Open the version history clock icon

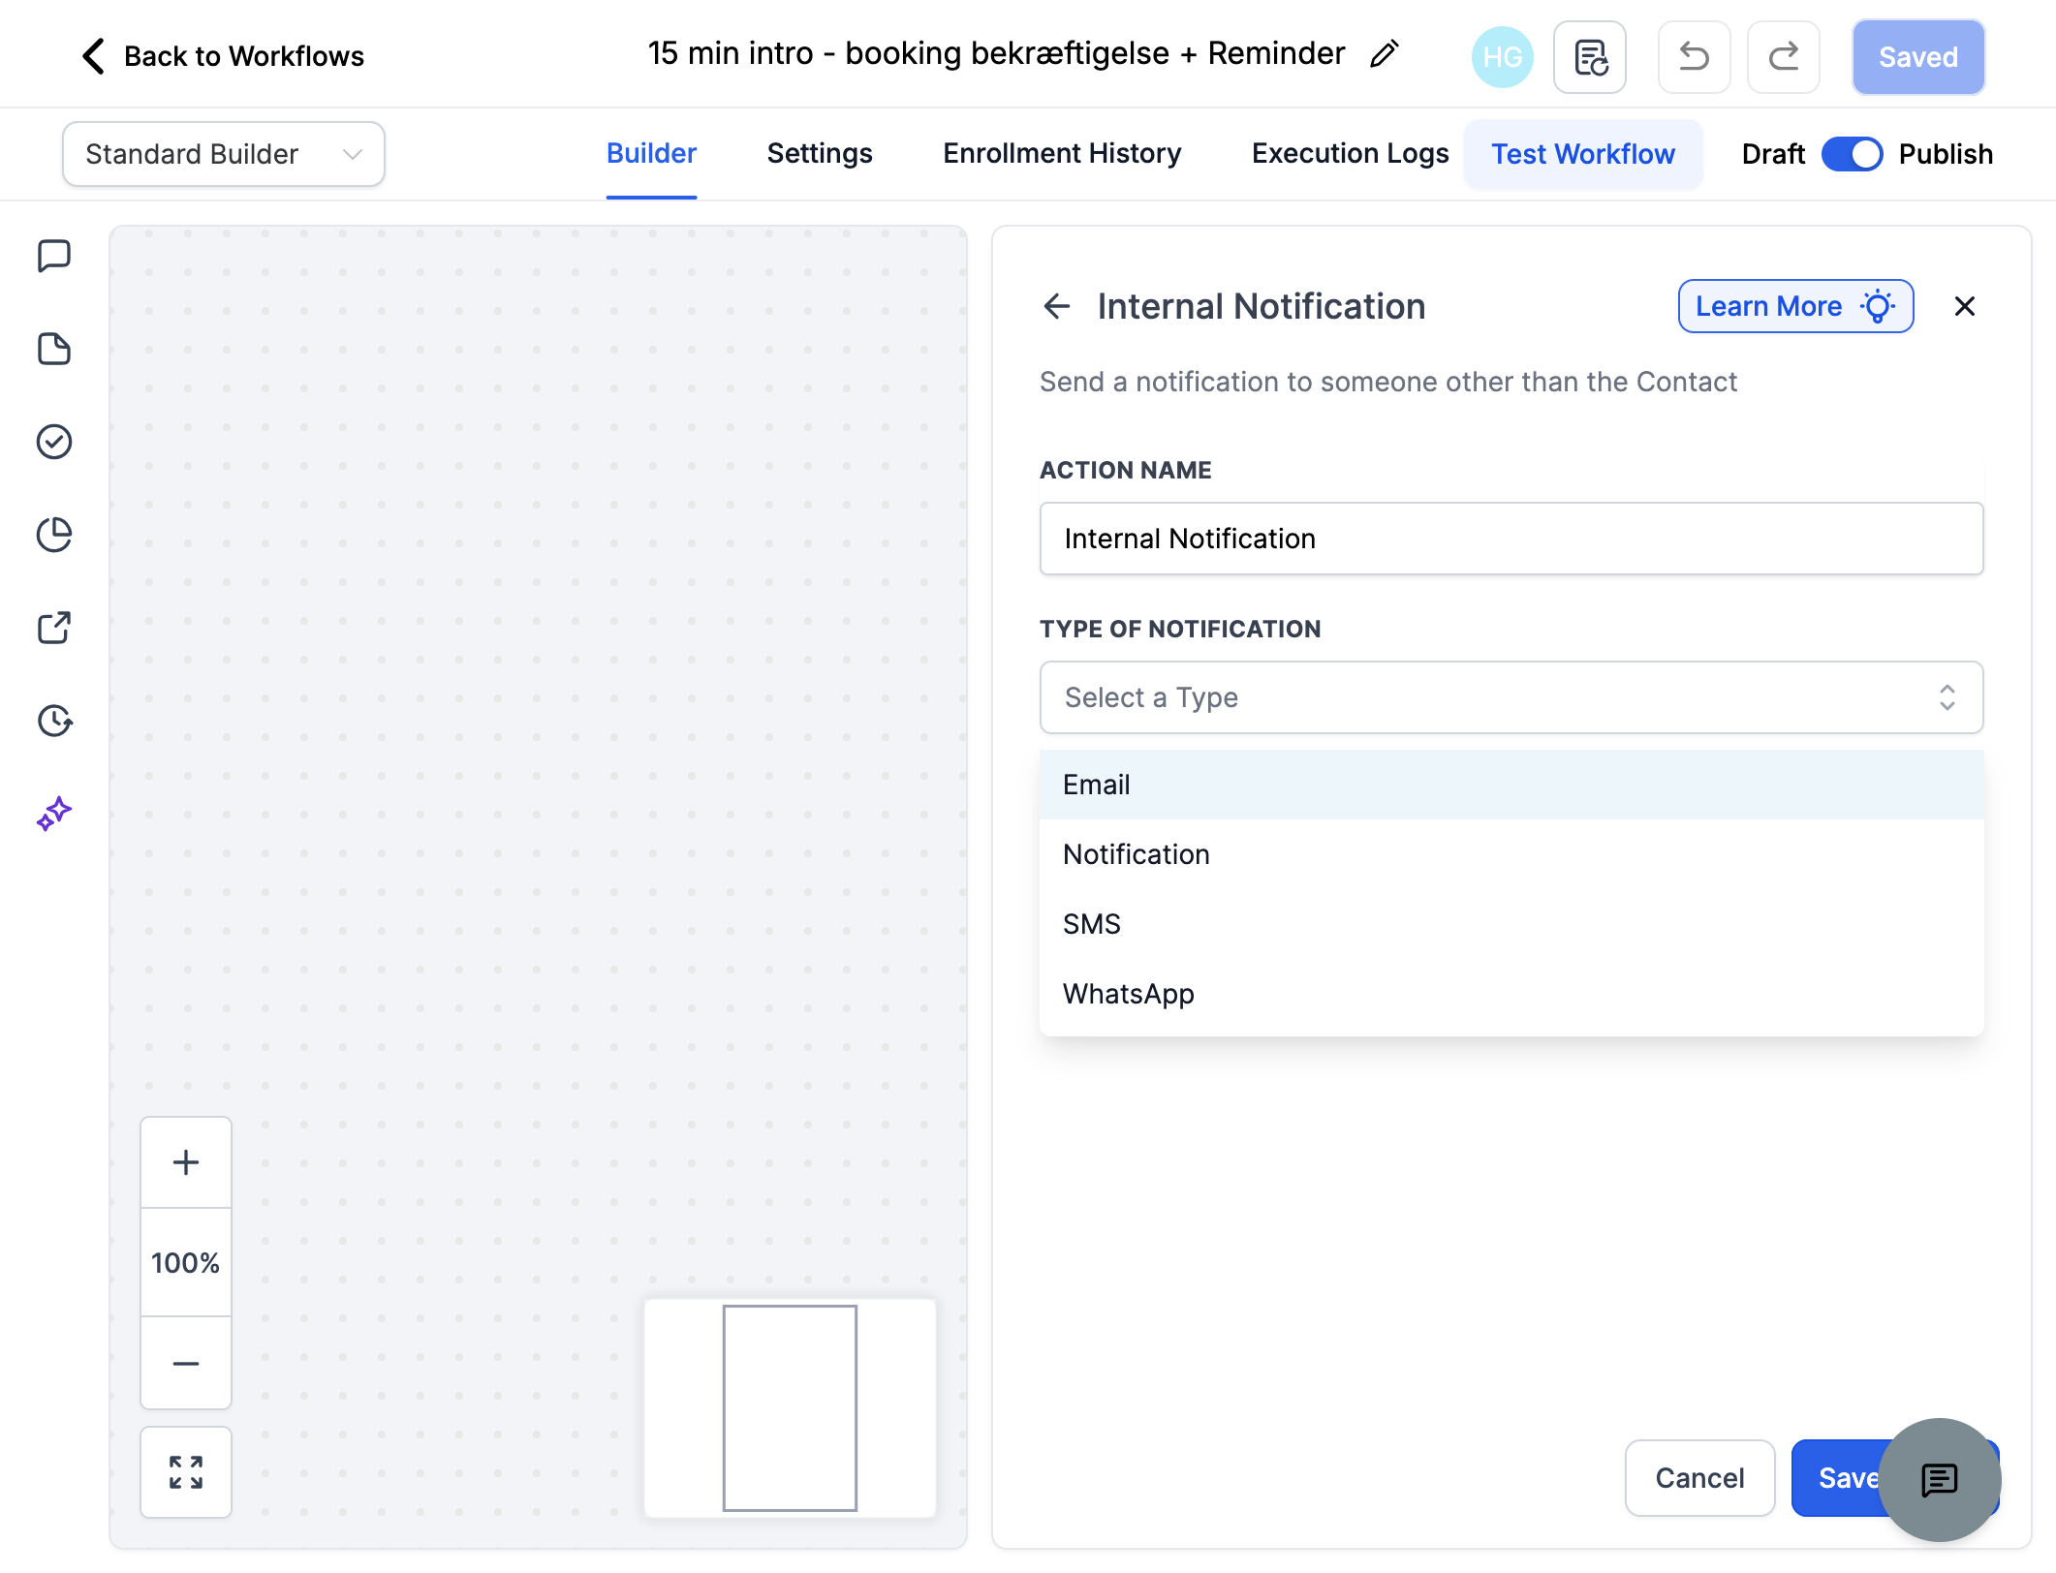click(x=54, y=721)
